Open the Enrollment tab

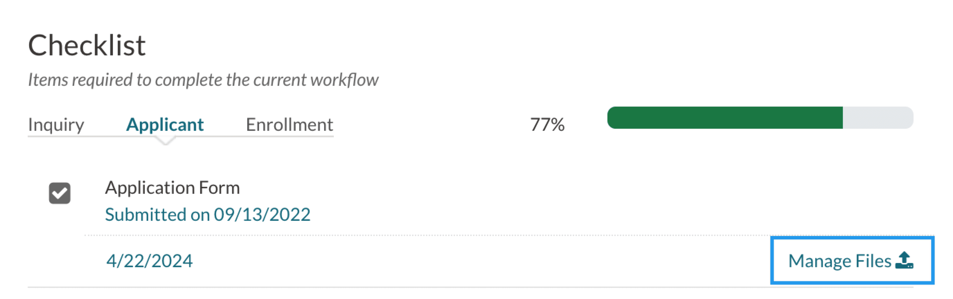click(x=289, y=125)
